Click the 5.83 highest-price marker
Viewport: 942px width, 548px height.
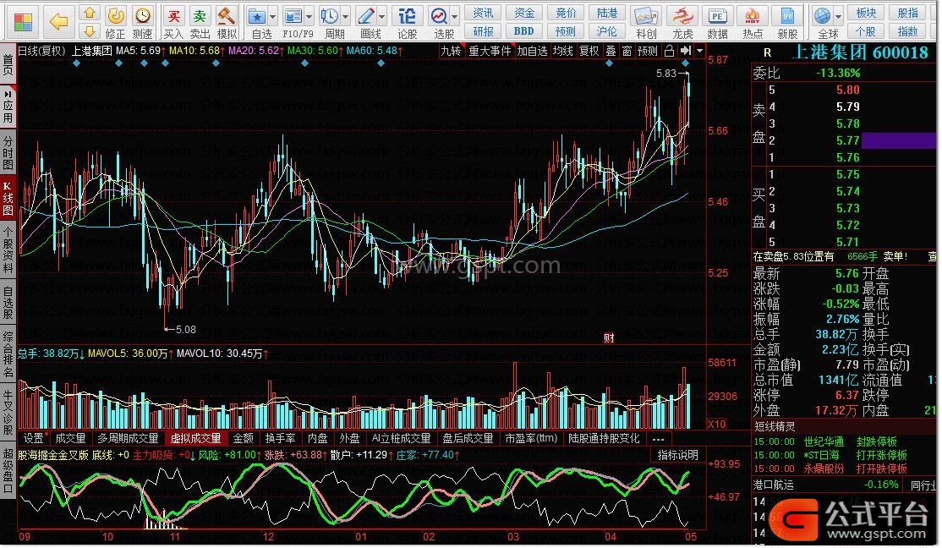click(x=667, y=74)
